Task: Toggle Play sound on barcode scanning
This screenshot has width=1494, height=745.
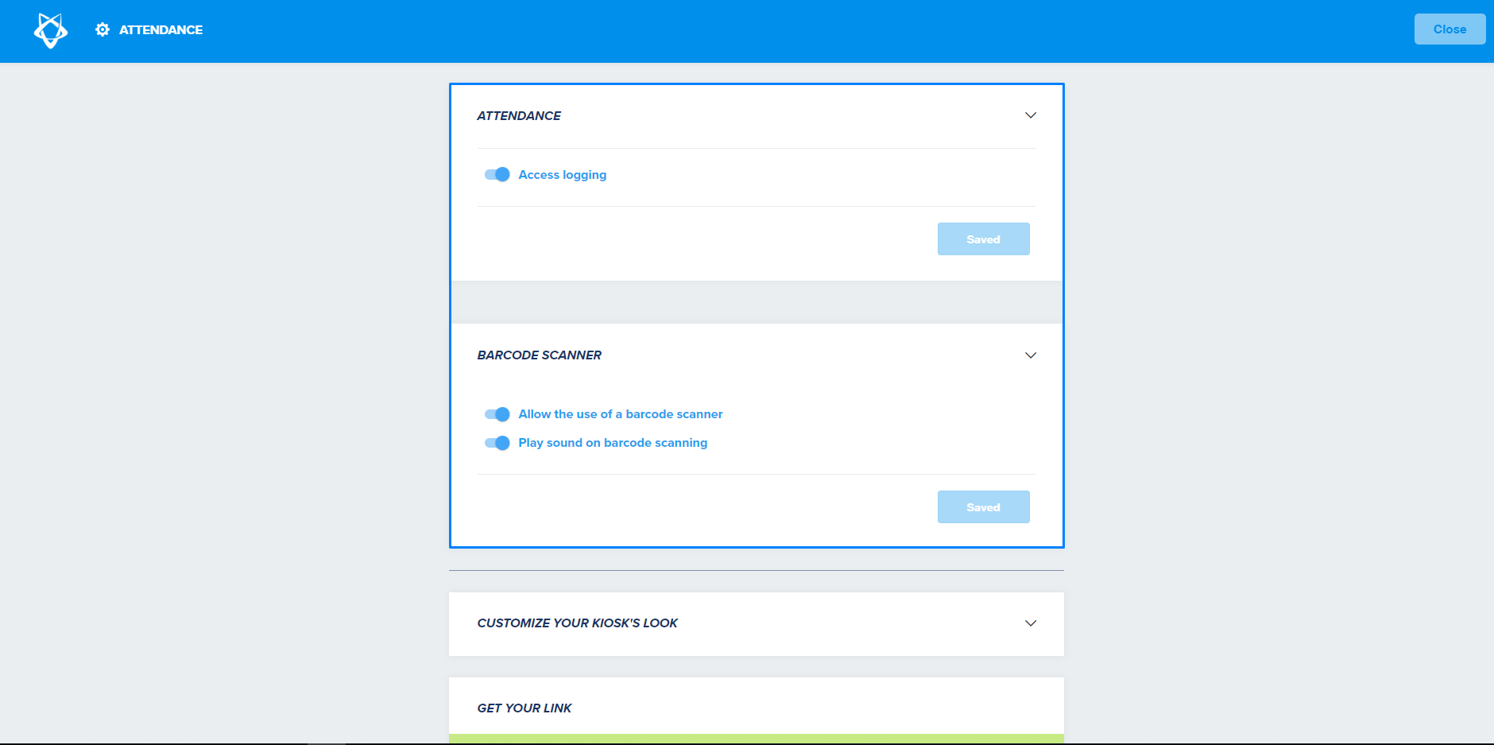Action: (497, 443)
